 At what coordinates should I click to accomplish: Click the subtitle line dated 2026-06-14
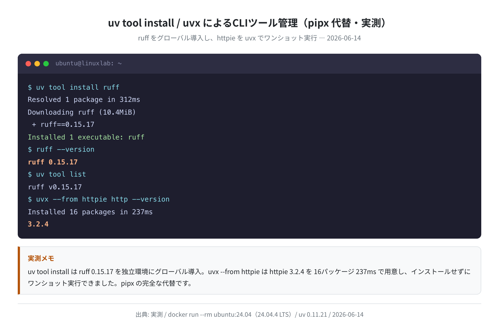[x=249, y=38]
